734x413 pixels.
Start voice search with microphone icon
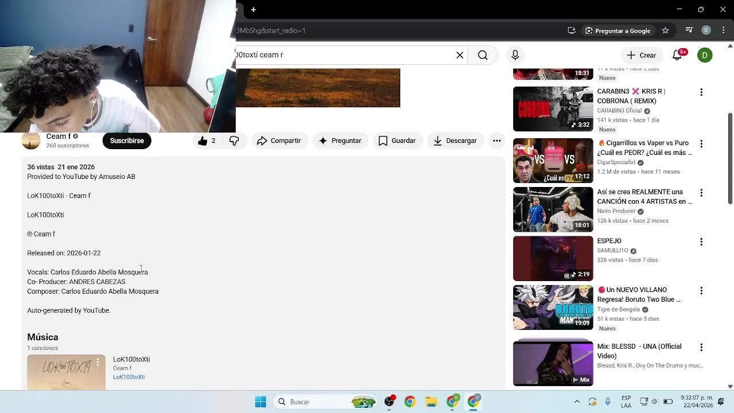pyautogui.click(x=515, y=55)
